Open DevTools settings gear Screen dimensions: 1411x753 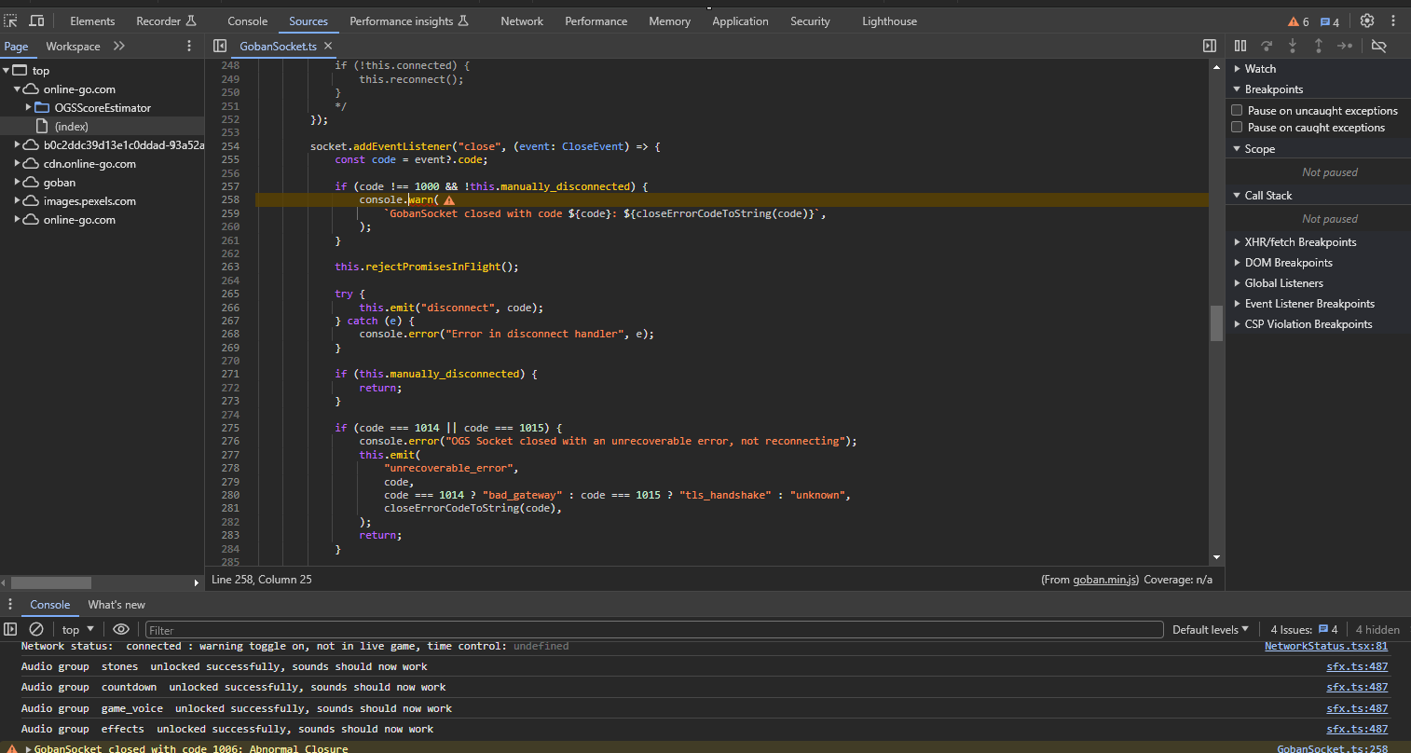pos(1367,21)
